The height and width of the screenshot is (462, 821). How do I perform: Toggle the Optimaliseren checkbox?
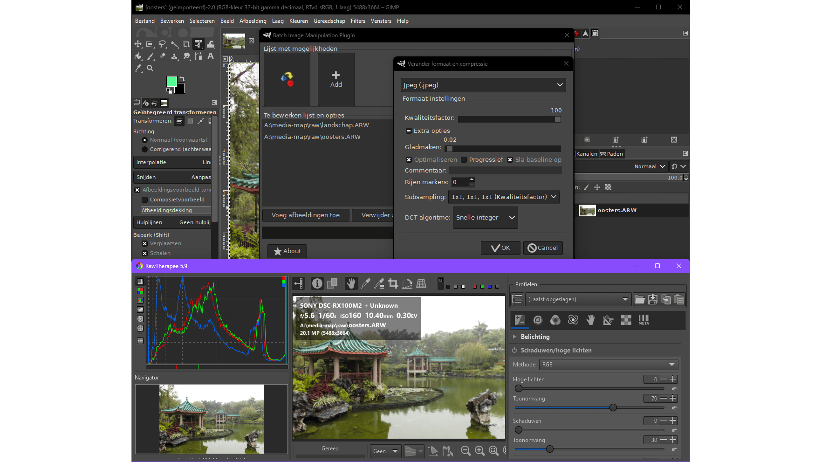(409, 160)
